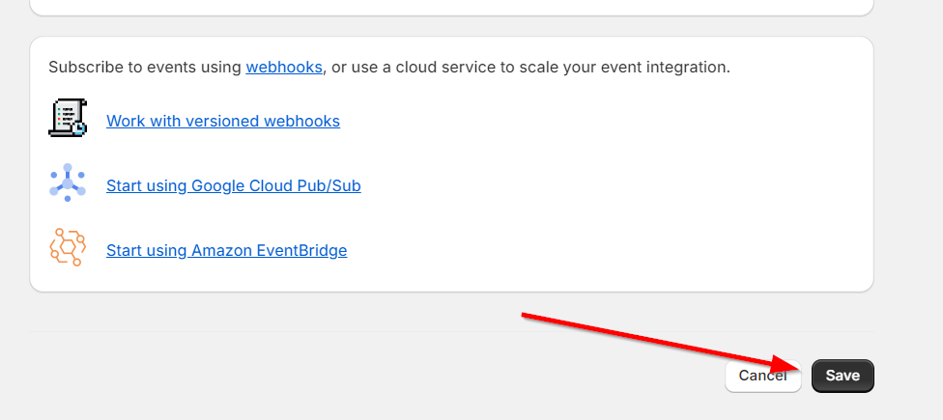Click the Google Cloud Pub/Sub icon
This screenshot has width=943, height=420.
pos(68,183)
